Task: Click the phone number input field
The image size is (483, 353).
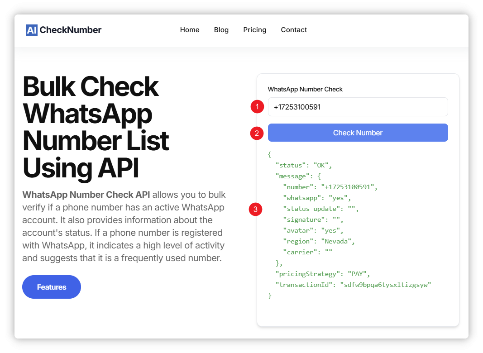Action: tap(358, 107)
